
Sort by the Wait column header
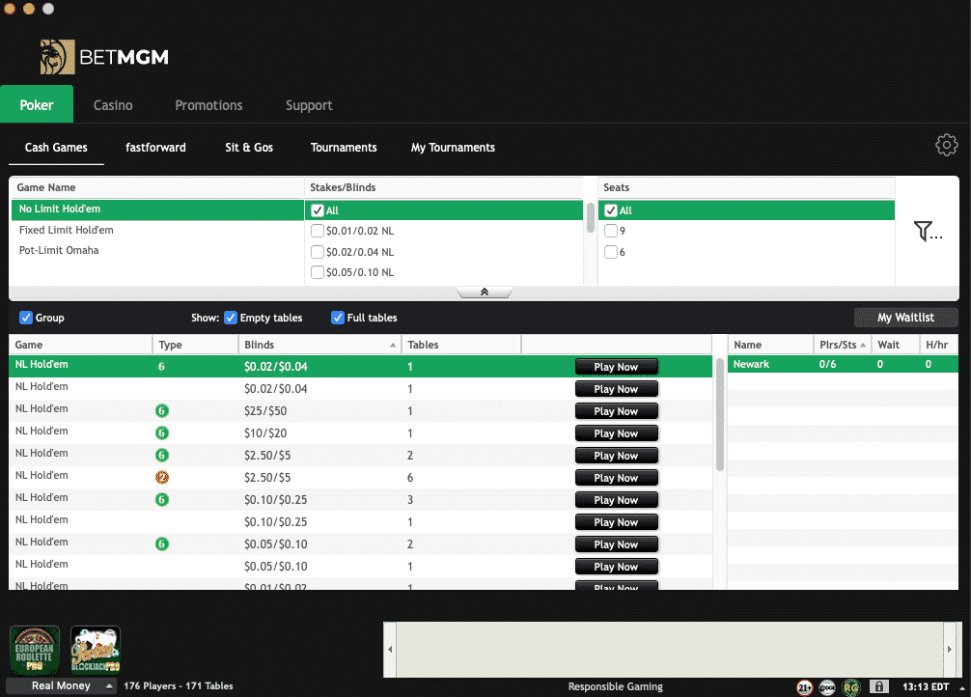click(896, 345)
